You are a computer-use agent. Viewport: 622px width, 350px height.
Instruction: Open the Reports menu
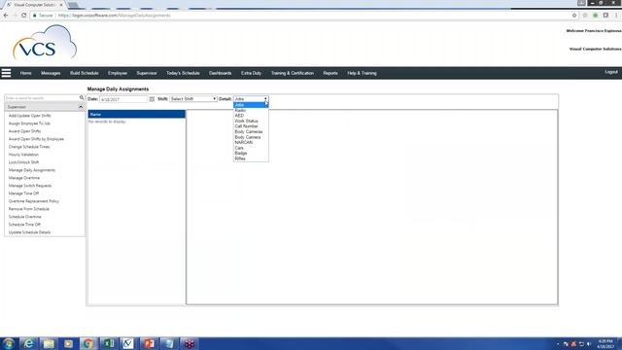[330, 73]
